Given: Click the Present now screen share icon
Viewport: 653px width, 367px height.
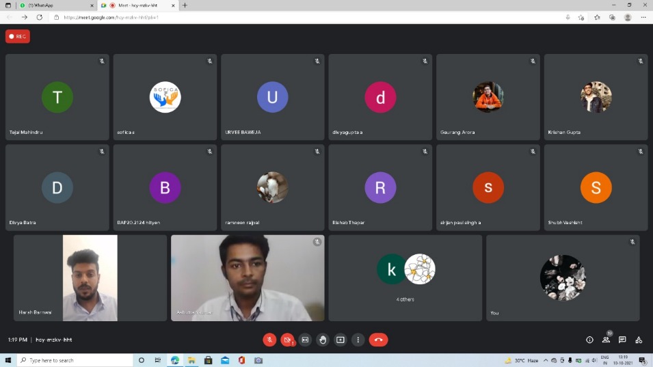Looking at the screenshot, I should (x=340, y=340).
